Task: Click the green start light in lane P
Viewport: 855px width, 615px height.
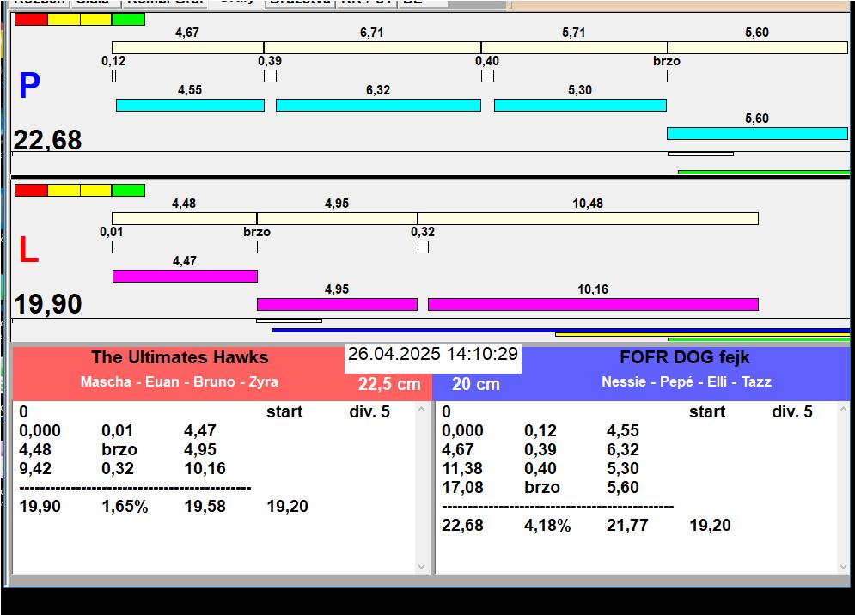Action: pyautogui.click(x=128, y=19)
